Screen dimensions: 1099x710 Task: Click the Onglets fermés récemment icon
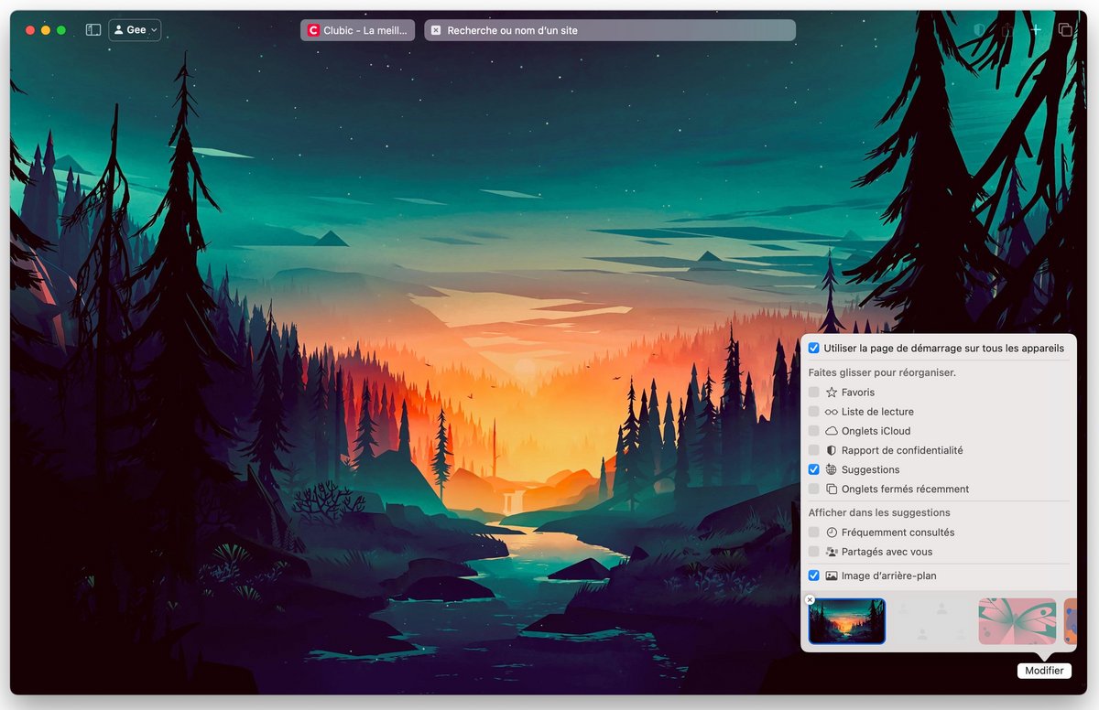coord(832,489)
